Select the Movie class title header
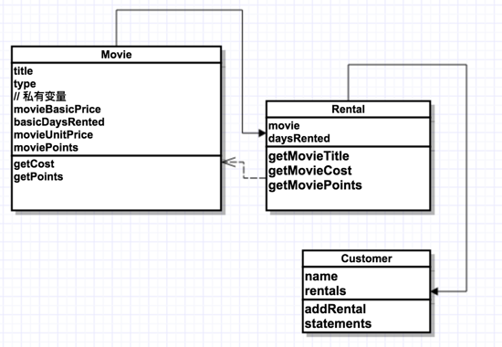Screen dimensions: 502x347 pyautogui.click(x=116, y=55)
